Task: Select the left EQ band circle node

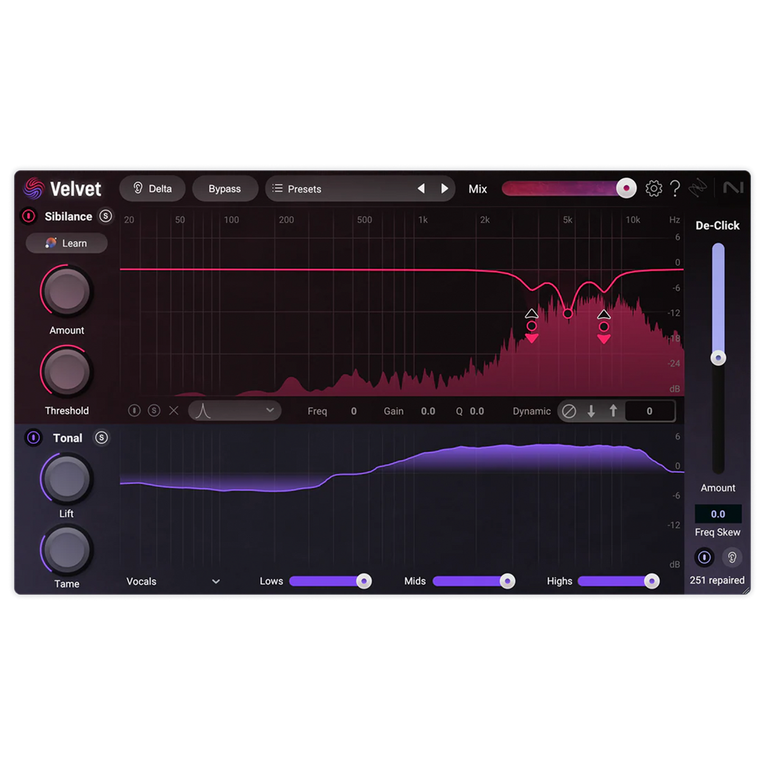Action: coord(532,326)
